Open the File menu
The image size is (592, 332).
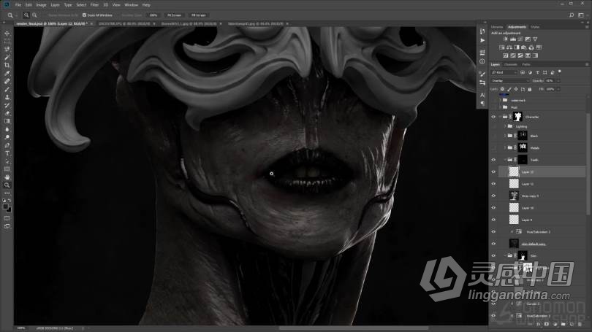point(18,5)
